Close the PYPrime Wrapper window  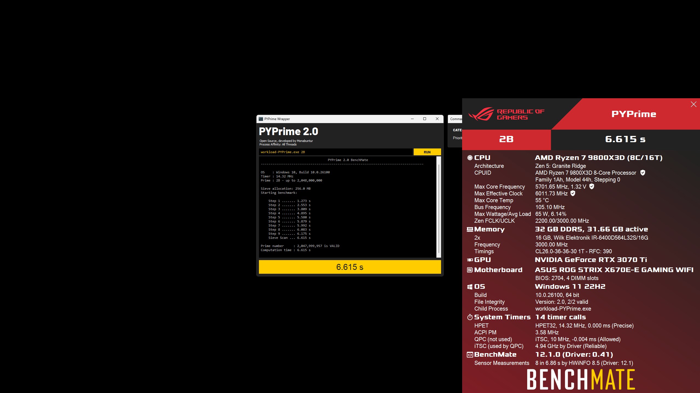[x=437, y=119]
